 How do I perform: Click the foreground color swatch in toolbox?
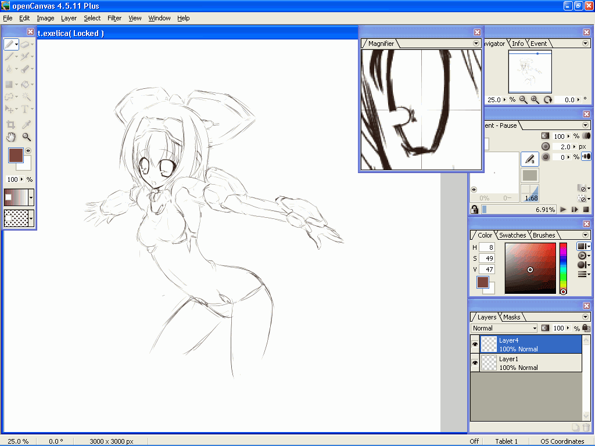(x=16, y=155)
